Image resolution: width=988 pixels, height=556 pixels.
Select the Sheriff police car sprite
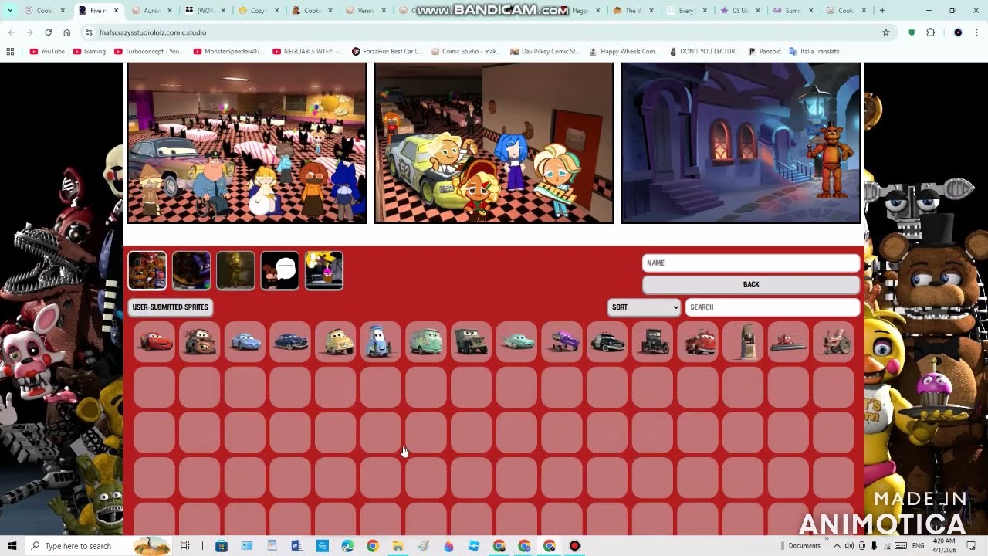pos(607,341)
